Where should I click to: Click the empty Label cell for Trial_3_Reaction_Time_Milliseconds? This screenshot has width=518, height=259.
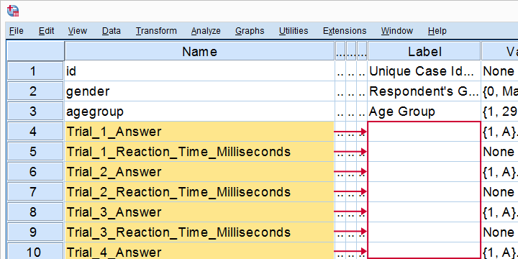click(x=424, y=232)
